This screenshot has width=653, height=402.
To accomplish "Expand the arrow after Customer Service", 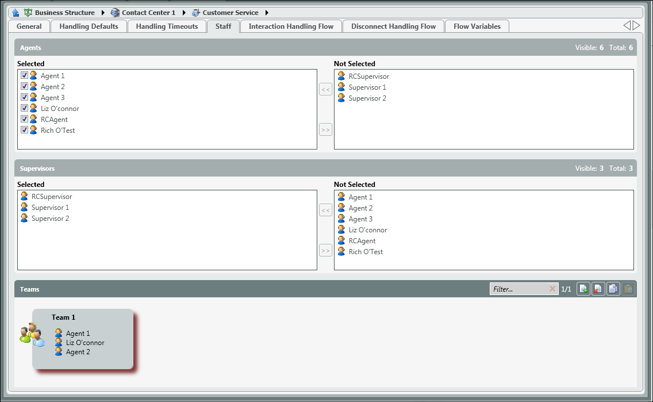I will 267,13.
